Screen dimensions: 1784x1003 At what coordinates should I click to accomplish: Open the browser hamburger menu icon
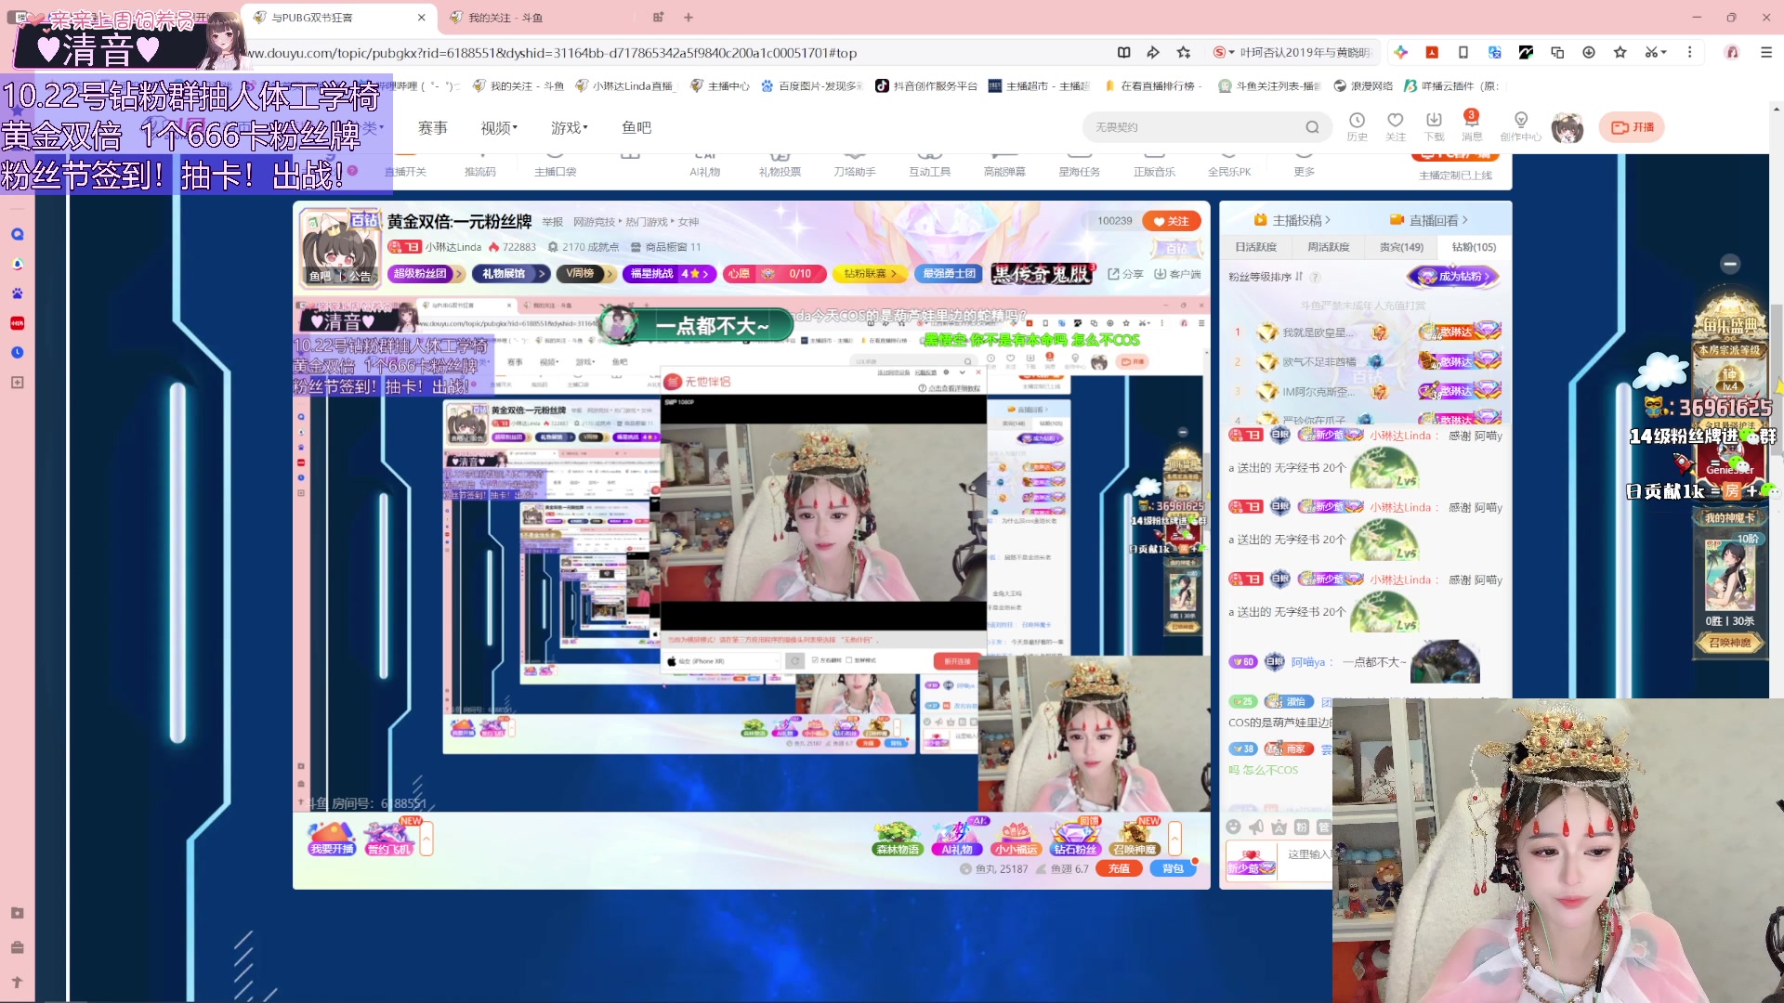[1766, 53]
